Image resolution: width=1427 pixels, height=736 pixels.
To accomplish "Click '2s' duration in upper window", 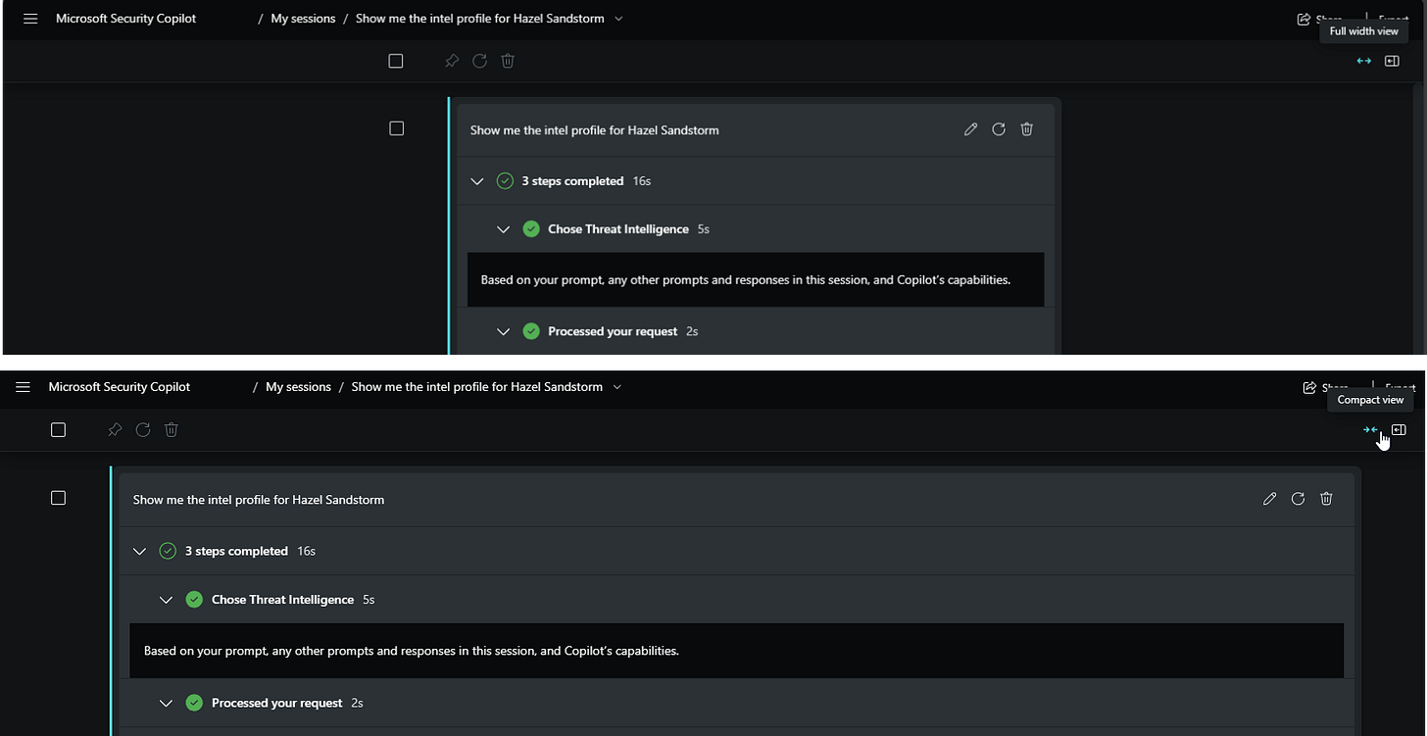I will [x=692, y=331].
